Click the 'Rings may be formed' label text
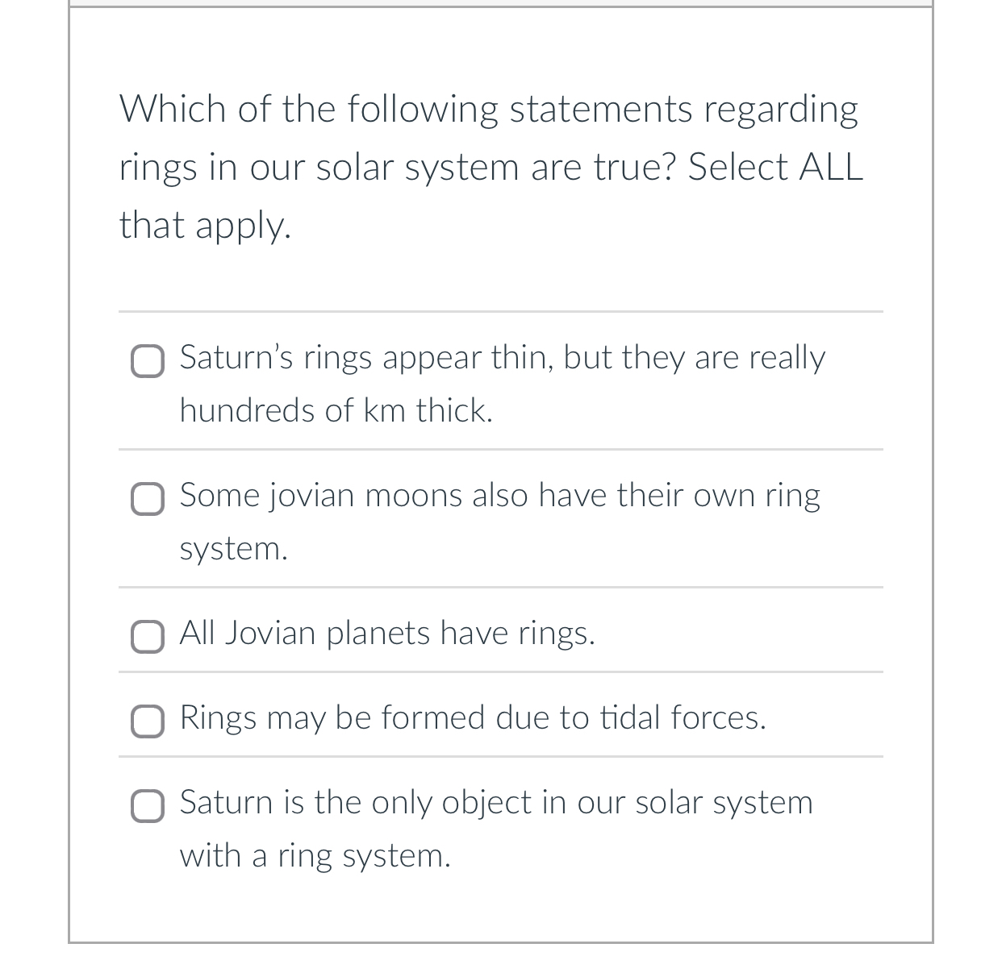1002x977 pixels. click(473, 717)
